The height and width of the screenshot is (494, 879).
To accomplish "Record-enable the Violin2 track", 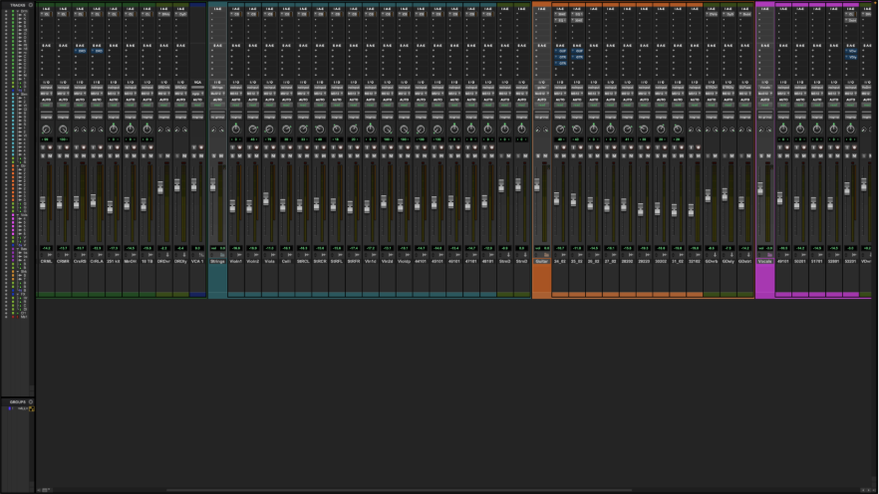I will click(x=257, y=147).
